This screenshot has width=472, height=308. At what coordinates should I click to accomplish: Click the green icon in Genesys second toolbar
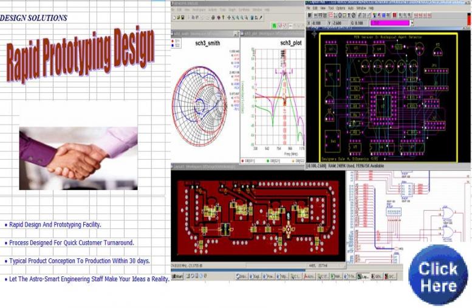coord(274,26)
